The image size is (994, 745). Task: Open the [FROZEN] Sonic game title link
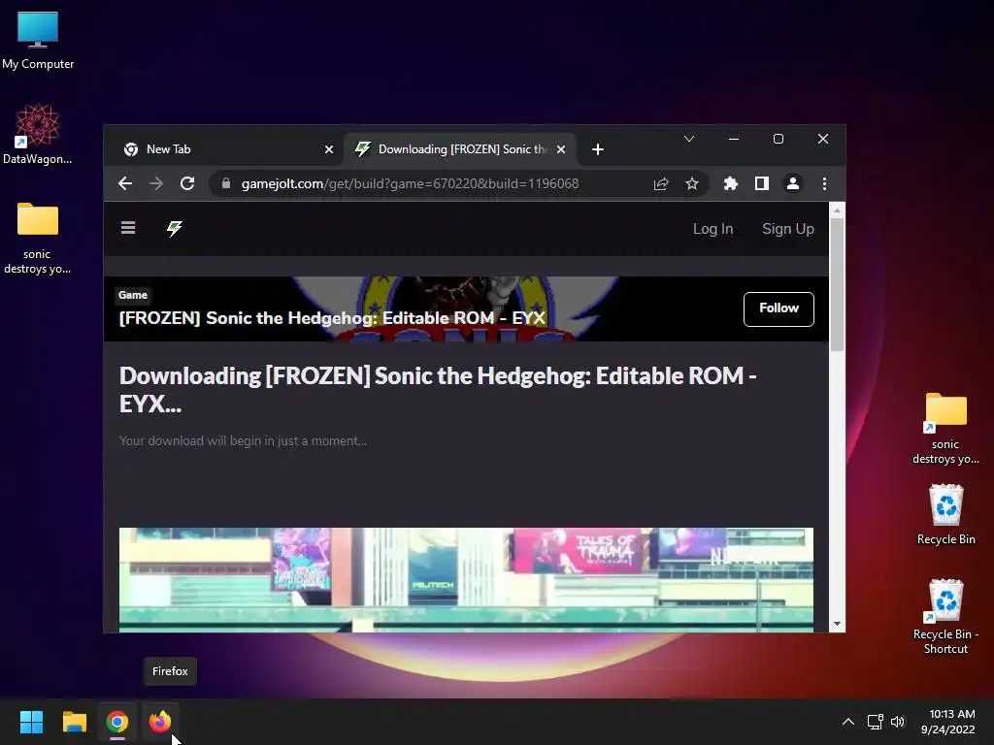[332, 318]
